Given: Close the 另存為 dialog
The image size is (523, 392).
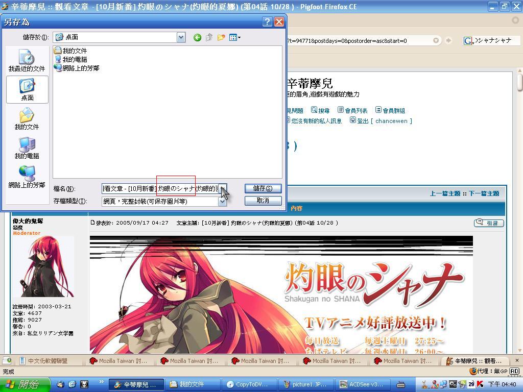Looking at the screenshot, I should tap(279, 21).
